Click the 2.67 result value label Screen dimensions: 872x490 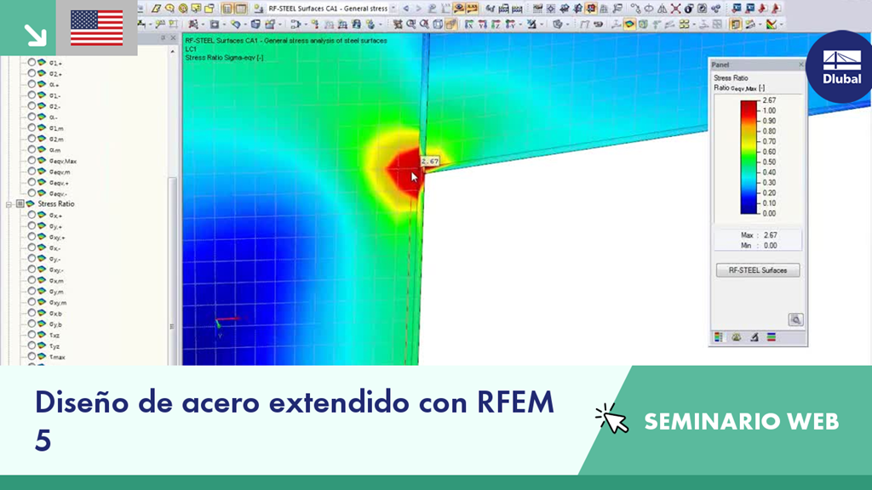429,161
